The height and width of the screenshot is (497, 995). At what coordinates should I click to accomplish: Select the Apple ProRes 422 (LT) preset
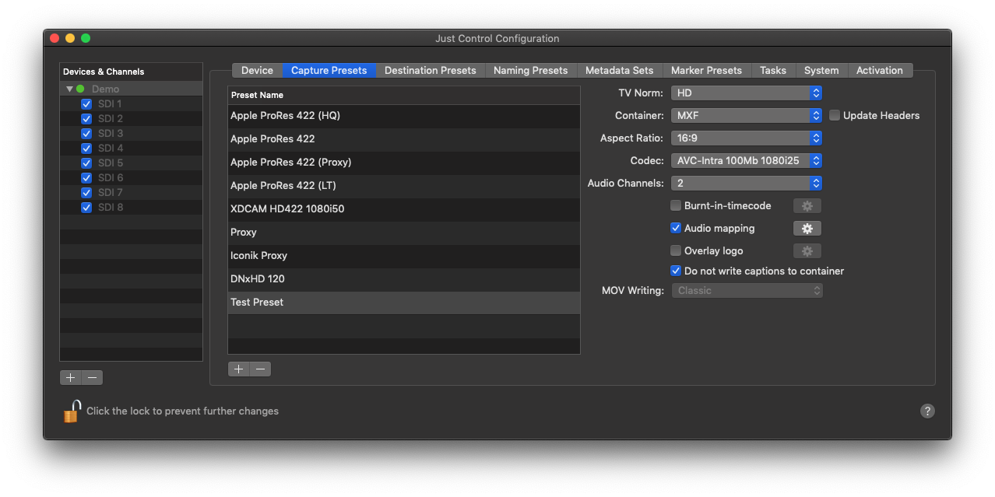pyautogui.click(x=404, y=186)
